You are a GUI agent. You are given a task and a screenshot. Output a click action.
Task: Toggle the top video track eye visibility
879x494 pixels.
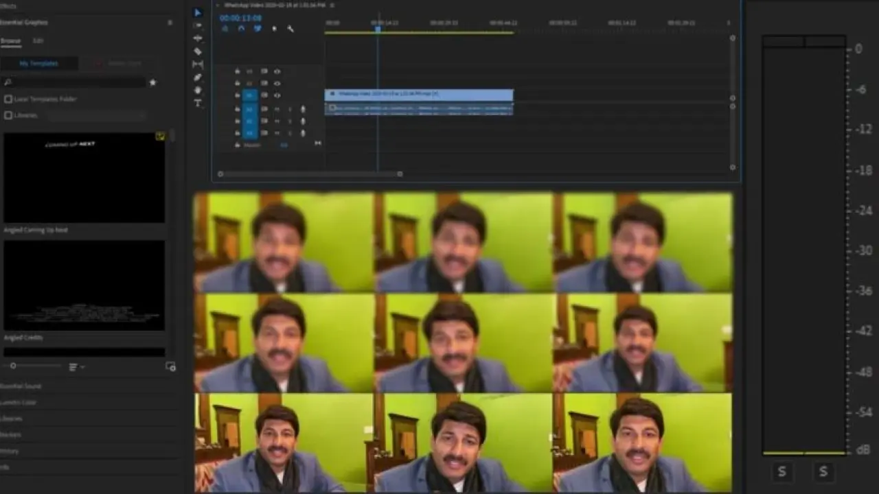(x=277, y=71)
